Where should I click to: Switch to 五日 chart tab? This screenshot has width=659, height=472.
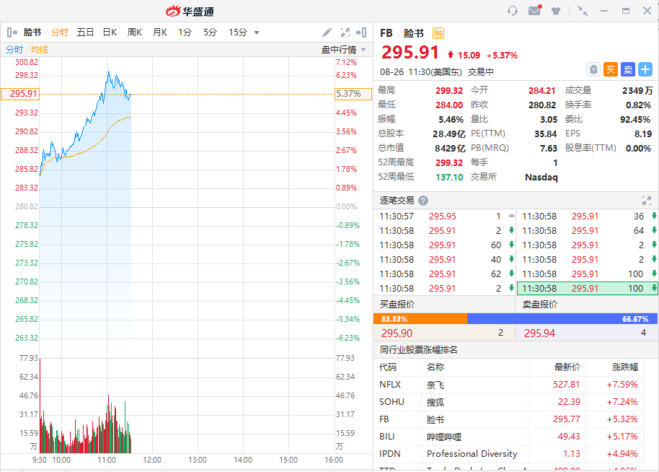pyautogui.click(x=85, y=32)
